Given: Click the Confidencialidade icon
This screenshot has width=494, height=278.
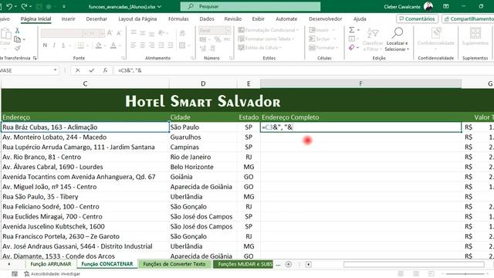Looking at the screenshot, I should (436, 33).
